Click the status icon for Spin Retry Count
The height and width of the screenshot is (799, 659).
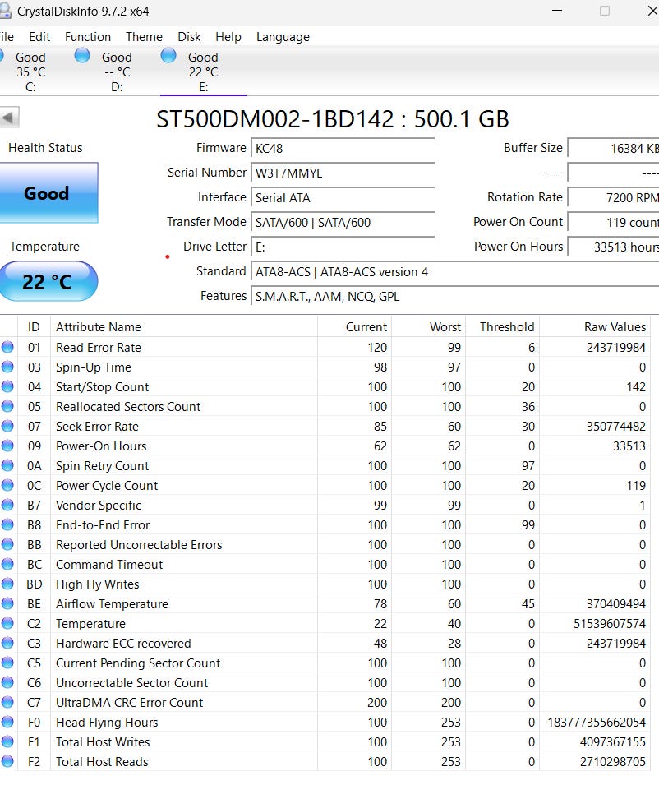coord(7,465)
